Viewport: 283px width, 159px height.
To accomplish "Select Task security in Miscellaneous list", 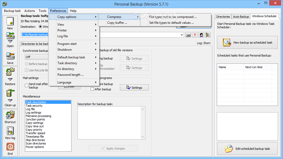I will coord(48,106).
